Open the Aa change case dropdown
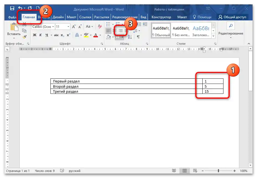 (89, 26)
